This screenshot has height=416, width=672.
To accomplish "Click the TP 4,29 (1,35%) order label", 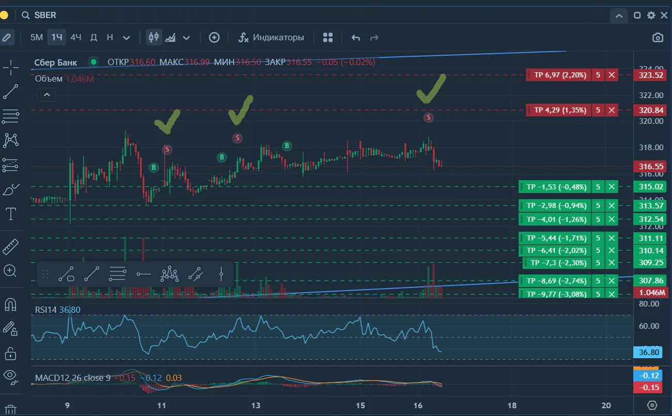I will [x=560, y=110].
